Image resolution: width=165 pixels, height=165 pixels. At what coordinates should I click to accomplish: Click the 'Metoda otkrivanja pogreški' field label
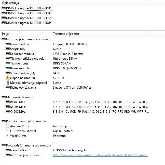pyautogui.click(x=29, y=83)
